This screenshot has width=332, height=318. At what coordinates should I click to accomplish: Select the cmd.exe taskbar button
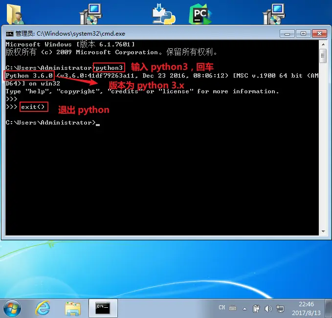pyautogui.click(x=103, y=308)
